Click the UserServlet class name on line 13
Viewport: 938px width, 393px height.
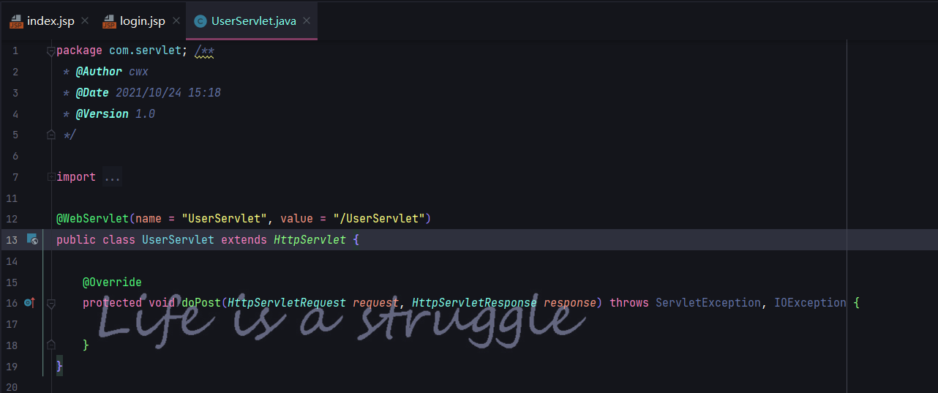(178, 239)
